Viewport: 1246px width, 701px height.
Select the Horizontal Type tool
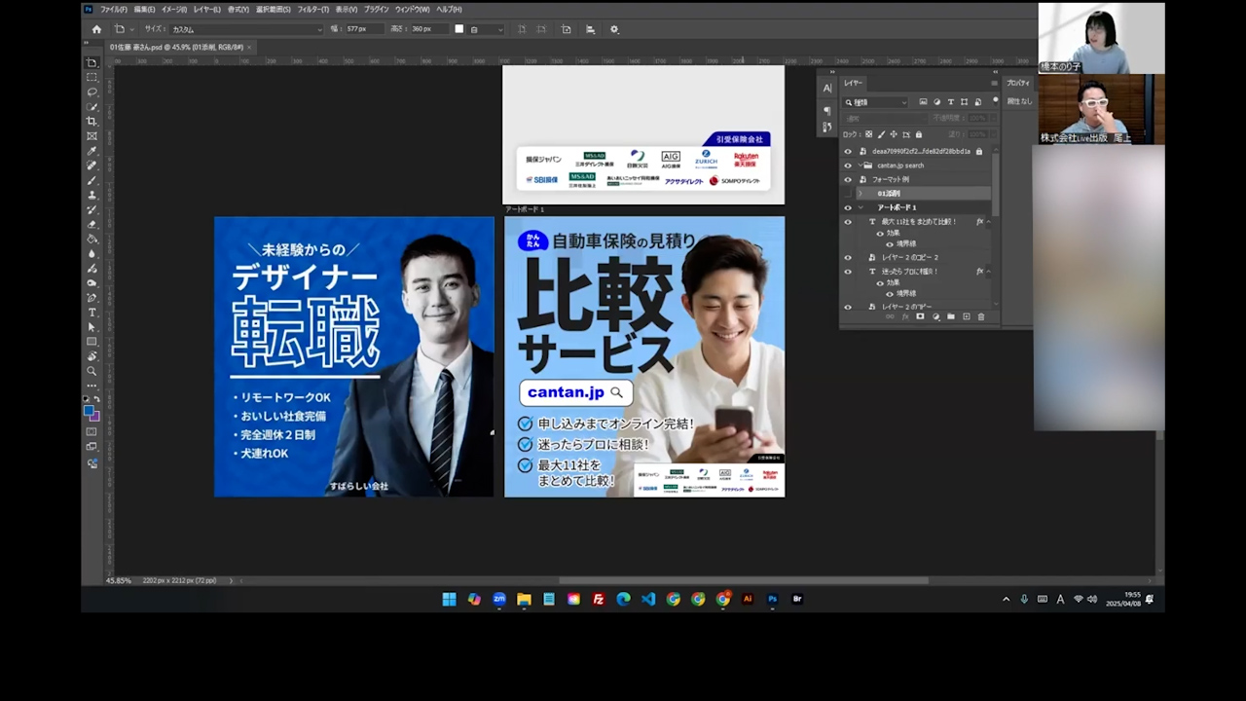click(x=92, y=313)
